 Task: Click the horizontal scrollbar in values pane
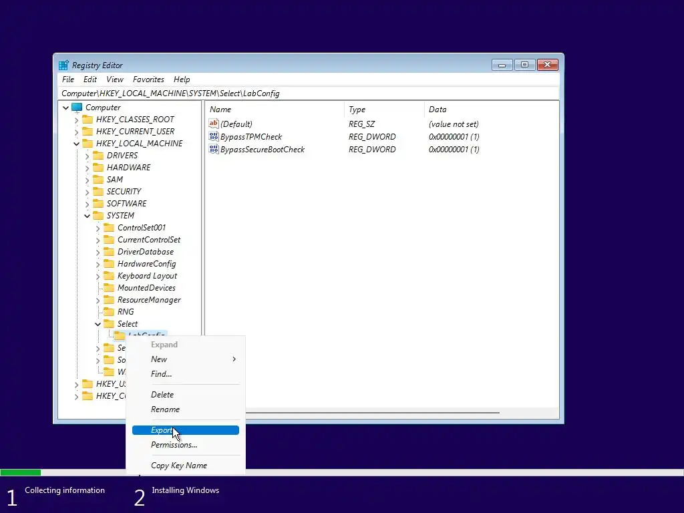[373, 413]
